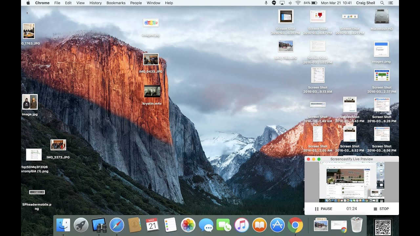The image size is (420, 236).
Task: Open the photo document stack in Dock
Action: pyautogui.click(x=321, y=226)
